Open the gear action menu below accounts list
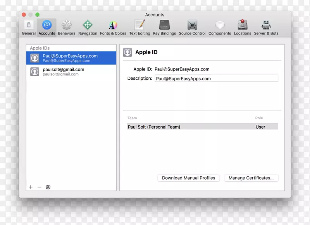Viewport: 310px width, 225px height. coord(48,187)
